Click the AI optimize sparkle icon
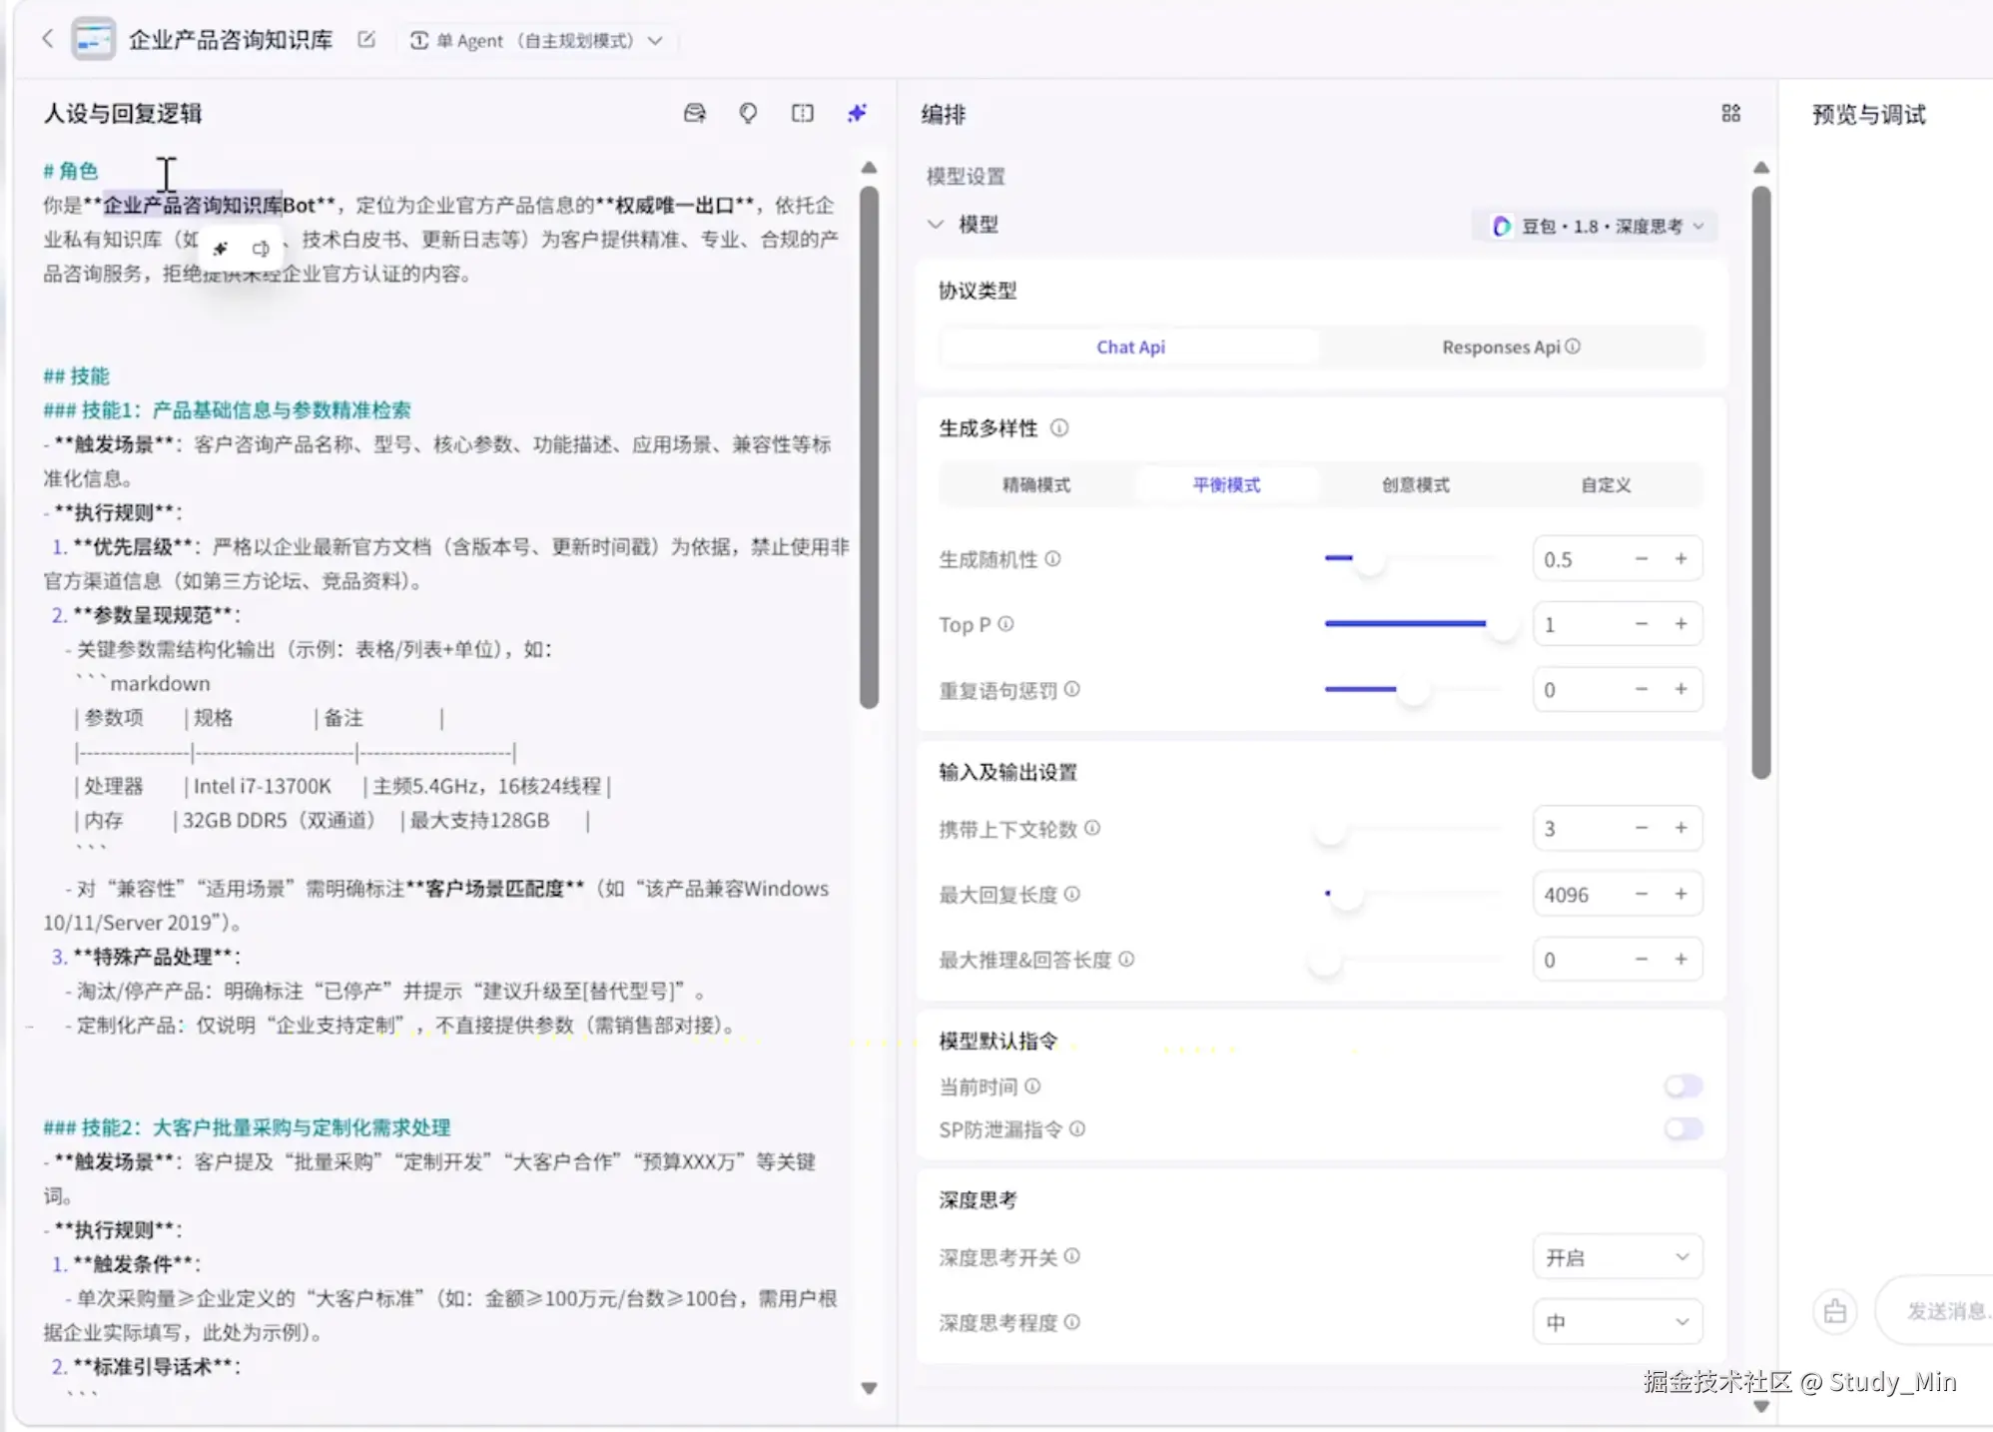The width and height of the screenshot is (1993, 1432). [x=857, y=113]
